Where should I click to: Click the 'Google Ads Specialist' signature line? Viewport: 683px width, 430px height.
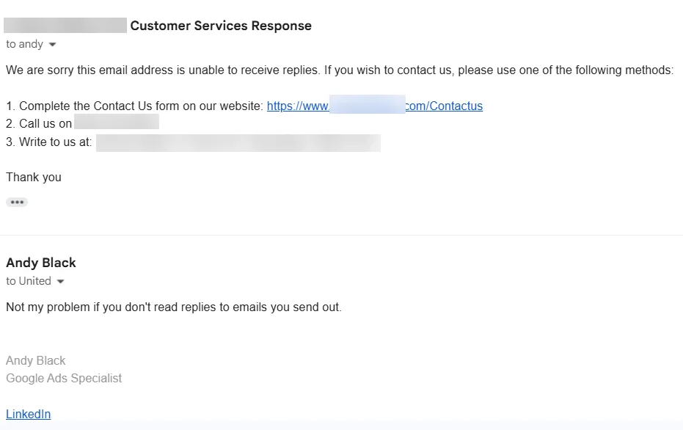pyautogui.click(x=64, y=378)
